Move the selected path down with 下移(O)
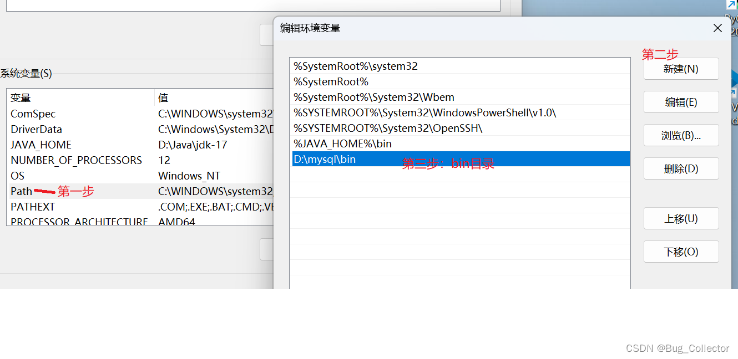The height and width of the screenshot is (359, 738). (x=681, y=252)
